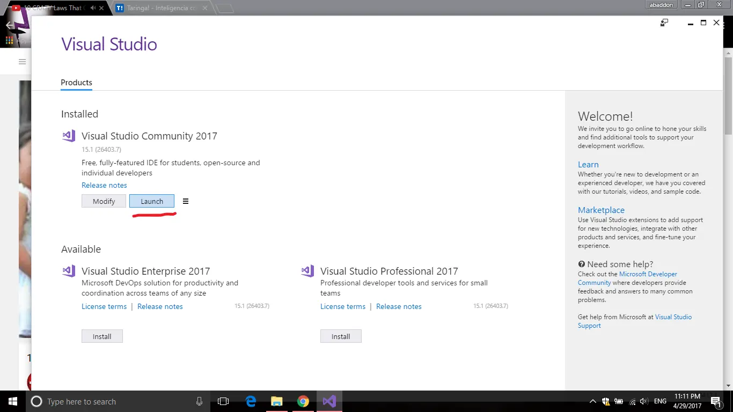Click the Visual Studio Professional 2017 logo icon
This screenshot has width=733, height=412.
pyautogui.click(x=307, y=271)
